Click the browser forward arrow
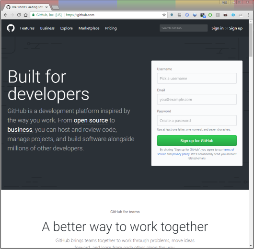Viewport: 254px width, 249px height. (12, 15)
